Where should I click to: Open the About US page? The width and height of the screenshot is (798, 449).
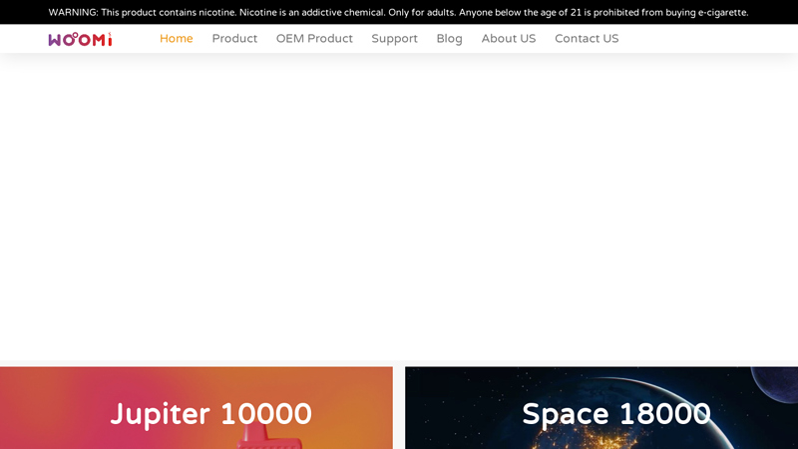[x=509, y=39]
